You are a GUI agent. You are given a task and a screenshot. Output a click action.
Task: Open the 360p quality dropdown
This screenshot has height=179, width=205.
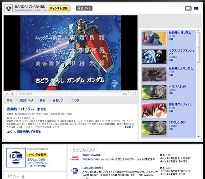coord(126,94)
